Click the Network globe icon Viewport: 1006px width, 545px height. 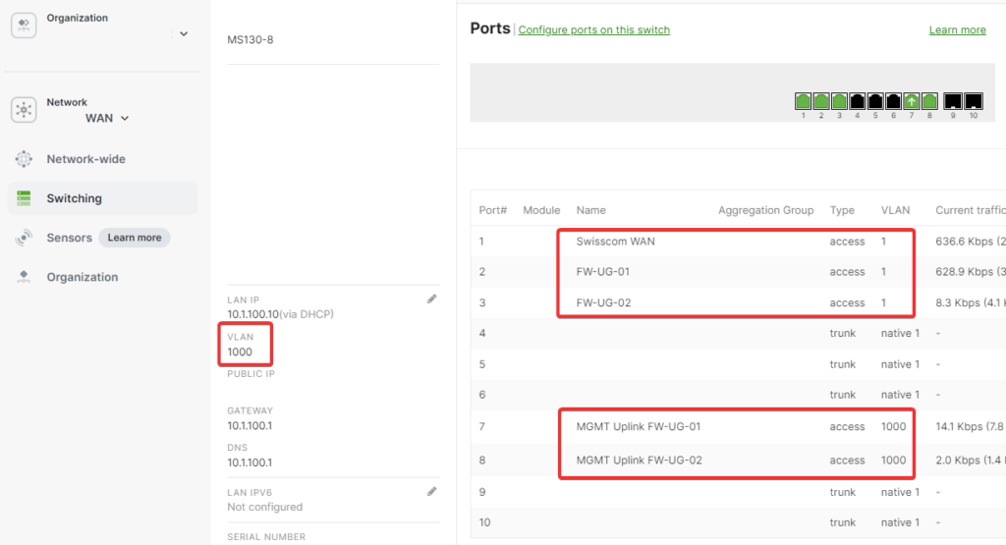(x=24, y=110)
